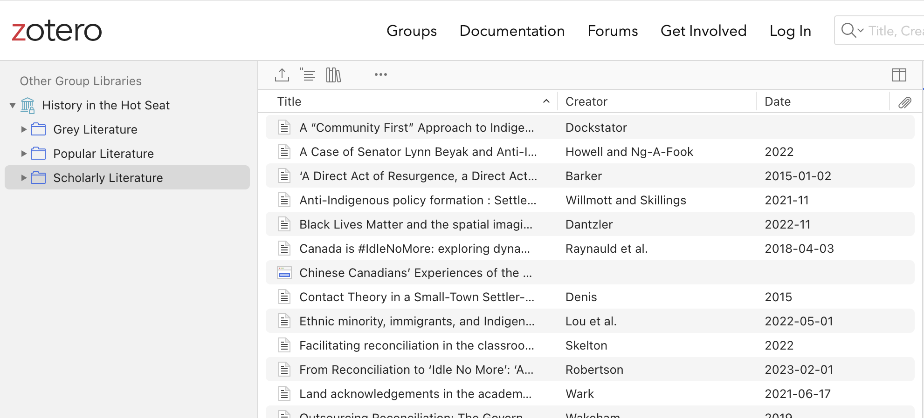Go to the Forums page
924x418 pixels.
pos(613,31)
